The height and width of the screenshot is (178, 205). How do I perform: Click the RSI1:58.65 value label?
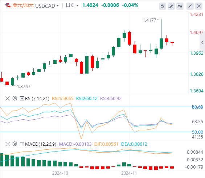tap(63, 99)
